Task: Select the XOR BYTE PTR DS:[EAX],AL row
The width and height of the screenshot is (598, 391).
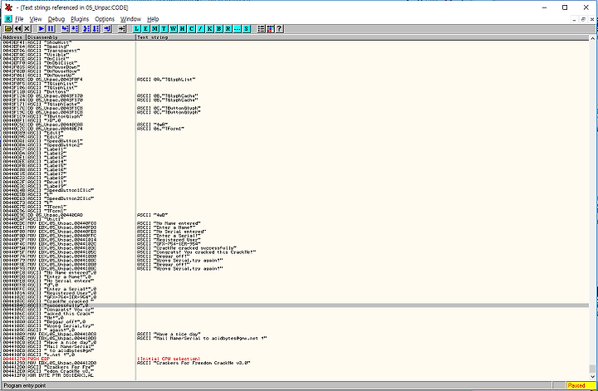Action: [296, 375]
